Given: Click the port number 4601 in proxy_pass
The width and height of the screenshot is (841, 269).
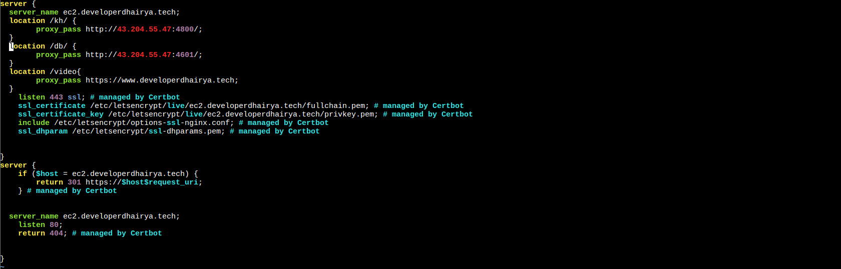Looking at the screenshot, I should coord(184,54).
